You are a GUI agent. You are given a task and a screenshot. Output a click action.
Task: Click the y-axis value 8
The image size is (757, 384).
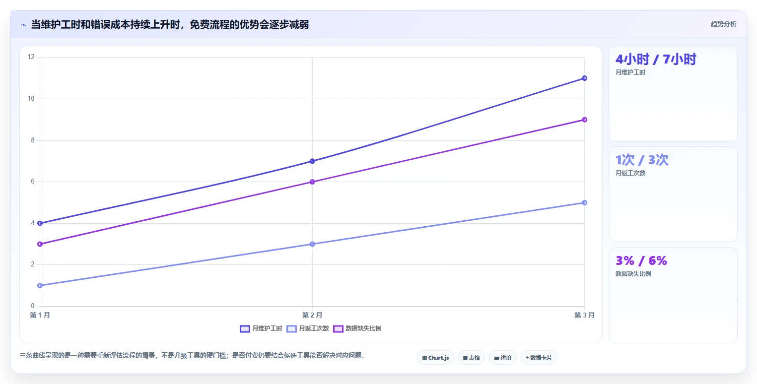(33, 140)
